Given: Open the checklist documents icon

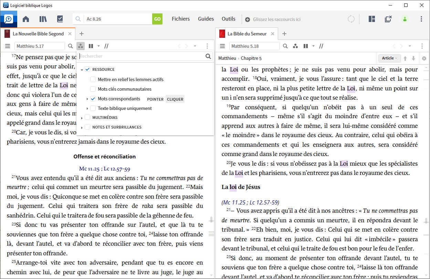Looking at the screenshot, I should tap(60, 19).
